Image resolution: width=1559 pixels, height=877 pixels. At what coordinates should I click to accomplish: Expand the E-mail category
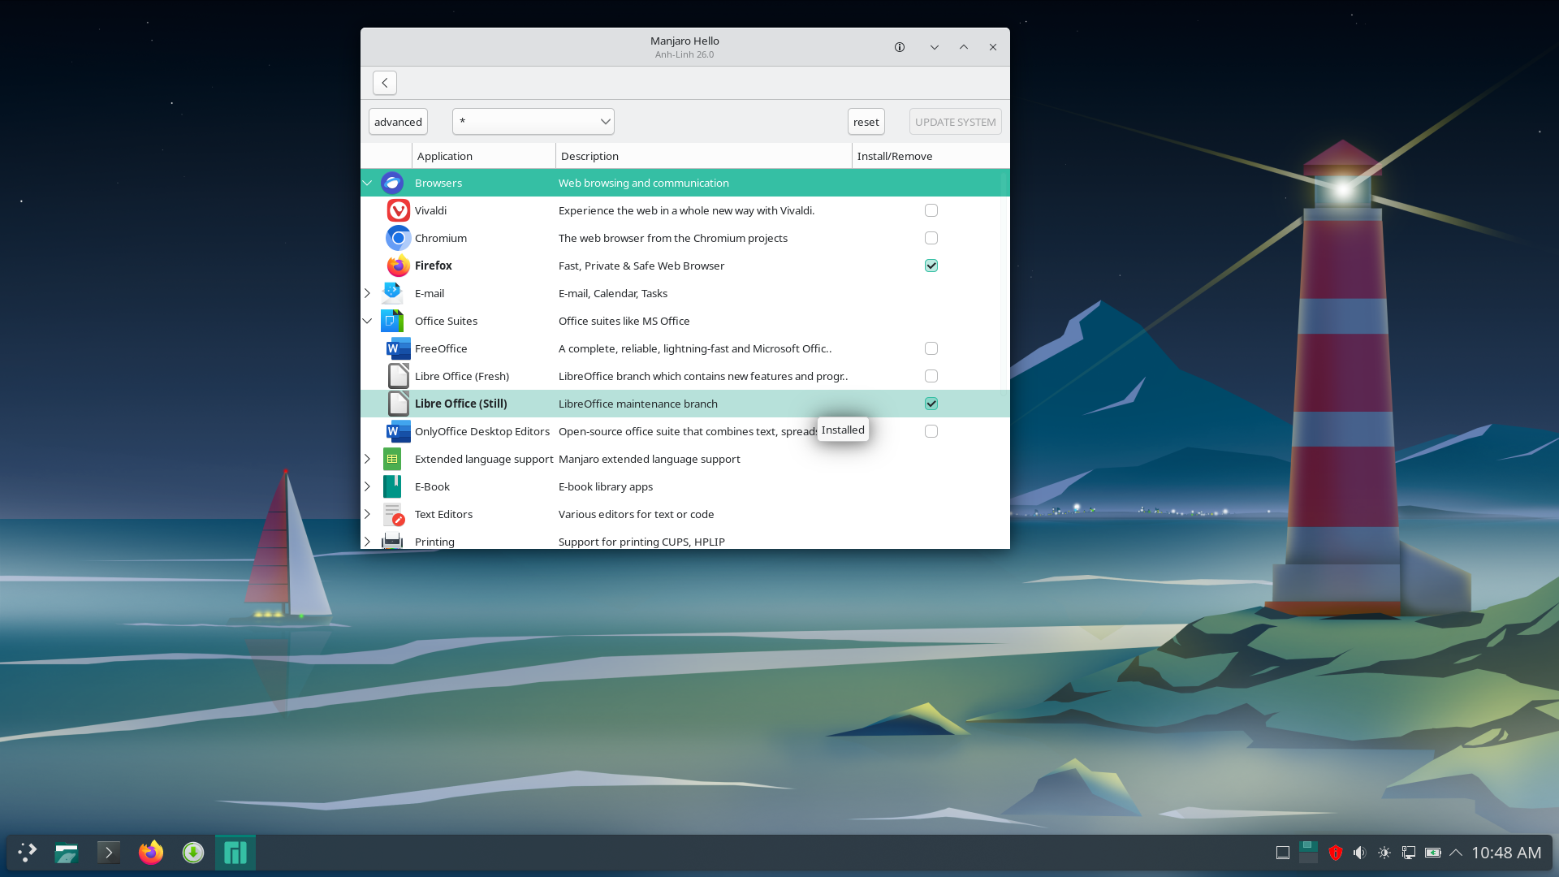pyautogui.click(x=367, y=293)
